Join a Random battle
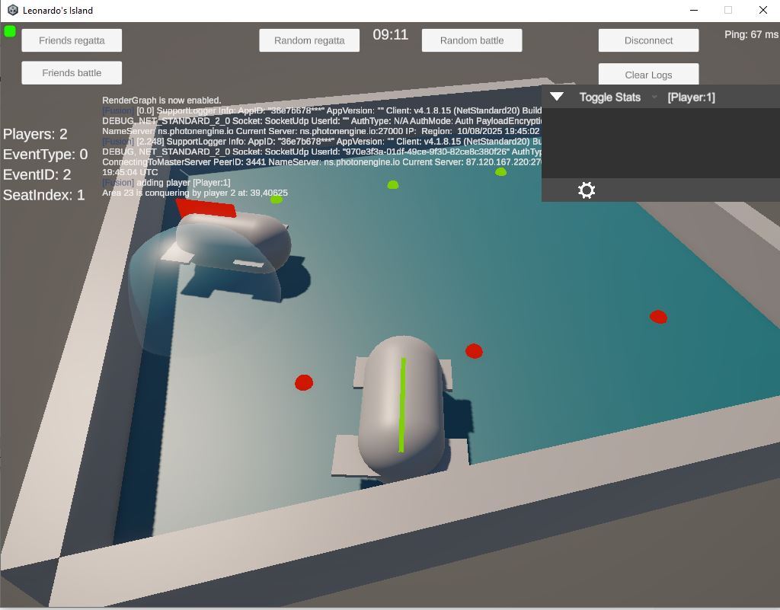The height and width of the screenshot is (610, 780). [472, 40]
